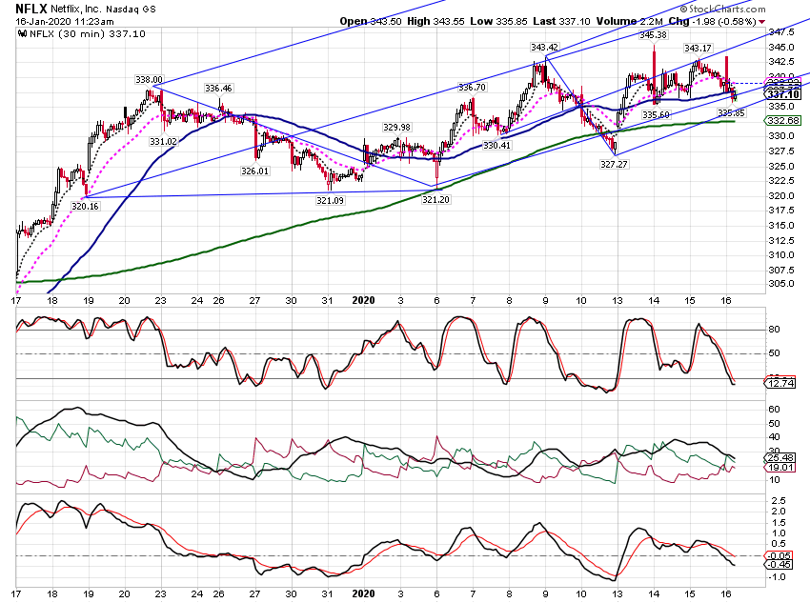Click the 326.01 low price label

(x=255, y=171)
